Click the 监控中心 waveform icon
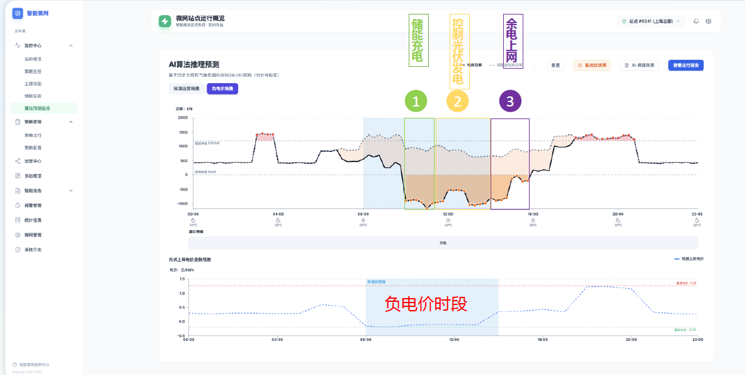 click(18, 45)
